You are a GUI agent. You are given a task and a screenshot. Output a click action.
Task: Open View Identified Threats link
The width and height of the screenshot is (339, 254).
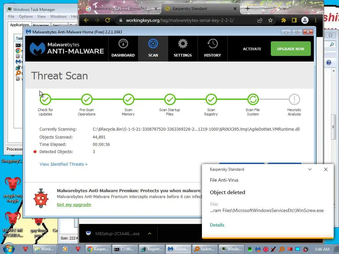[64, 164]
